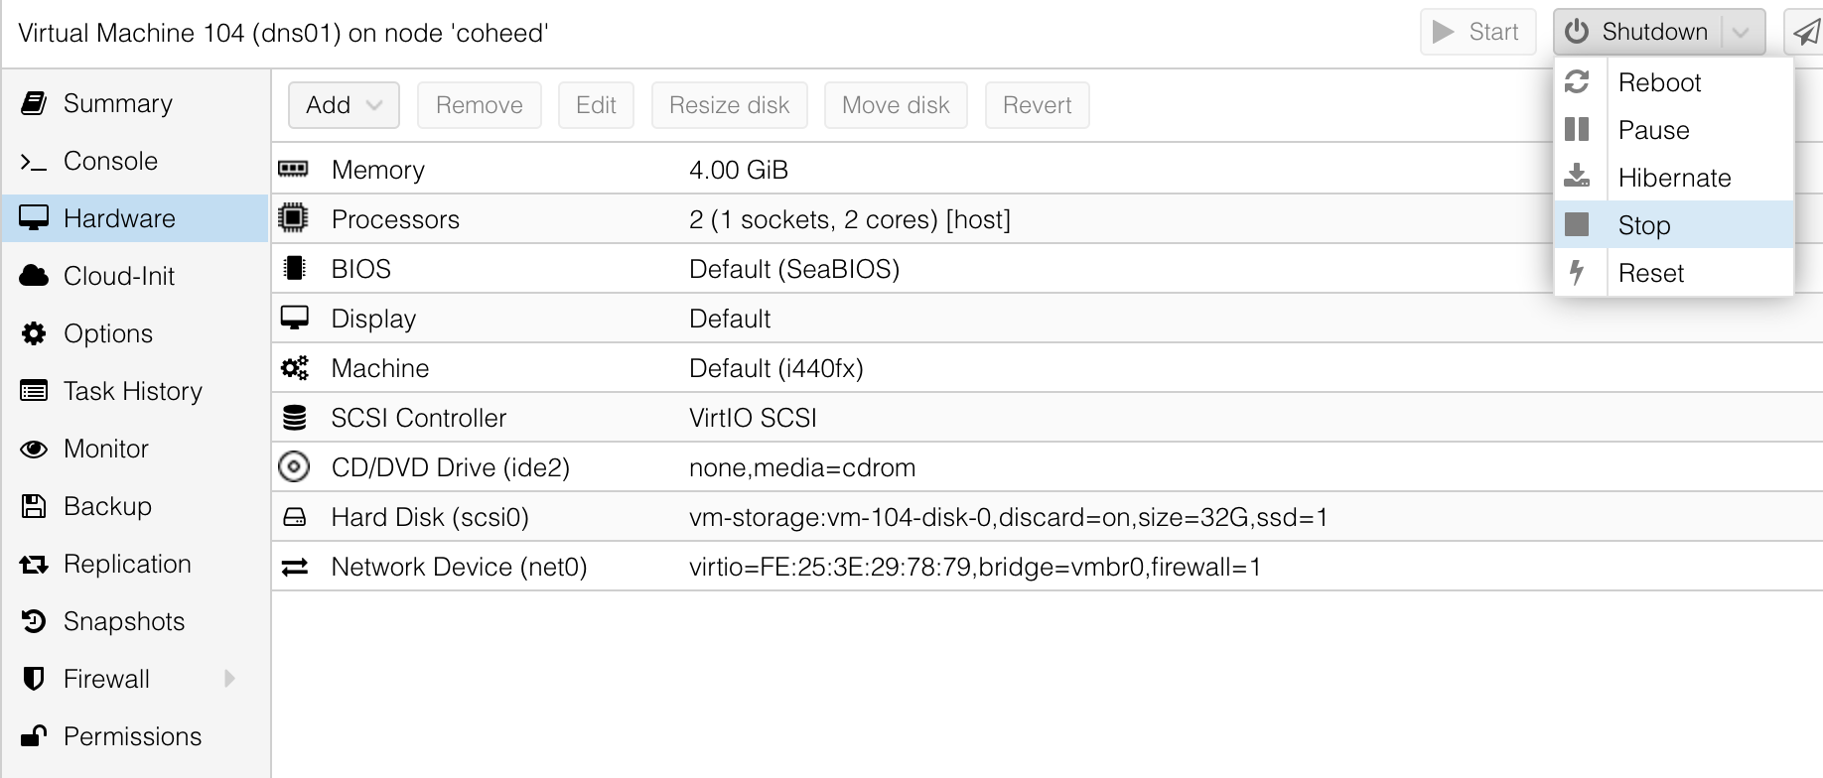Expand the Firewall submenu arrow

(230, 679)
